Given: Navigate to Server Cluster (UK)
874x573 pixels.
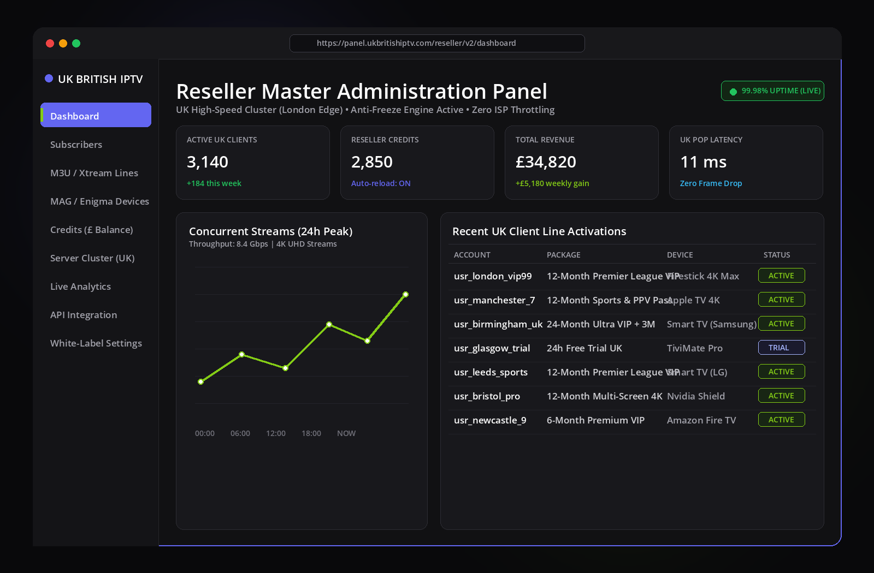Looking at the screenshot, I should pos(92,258).
